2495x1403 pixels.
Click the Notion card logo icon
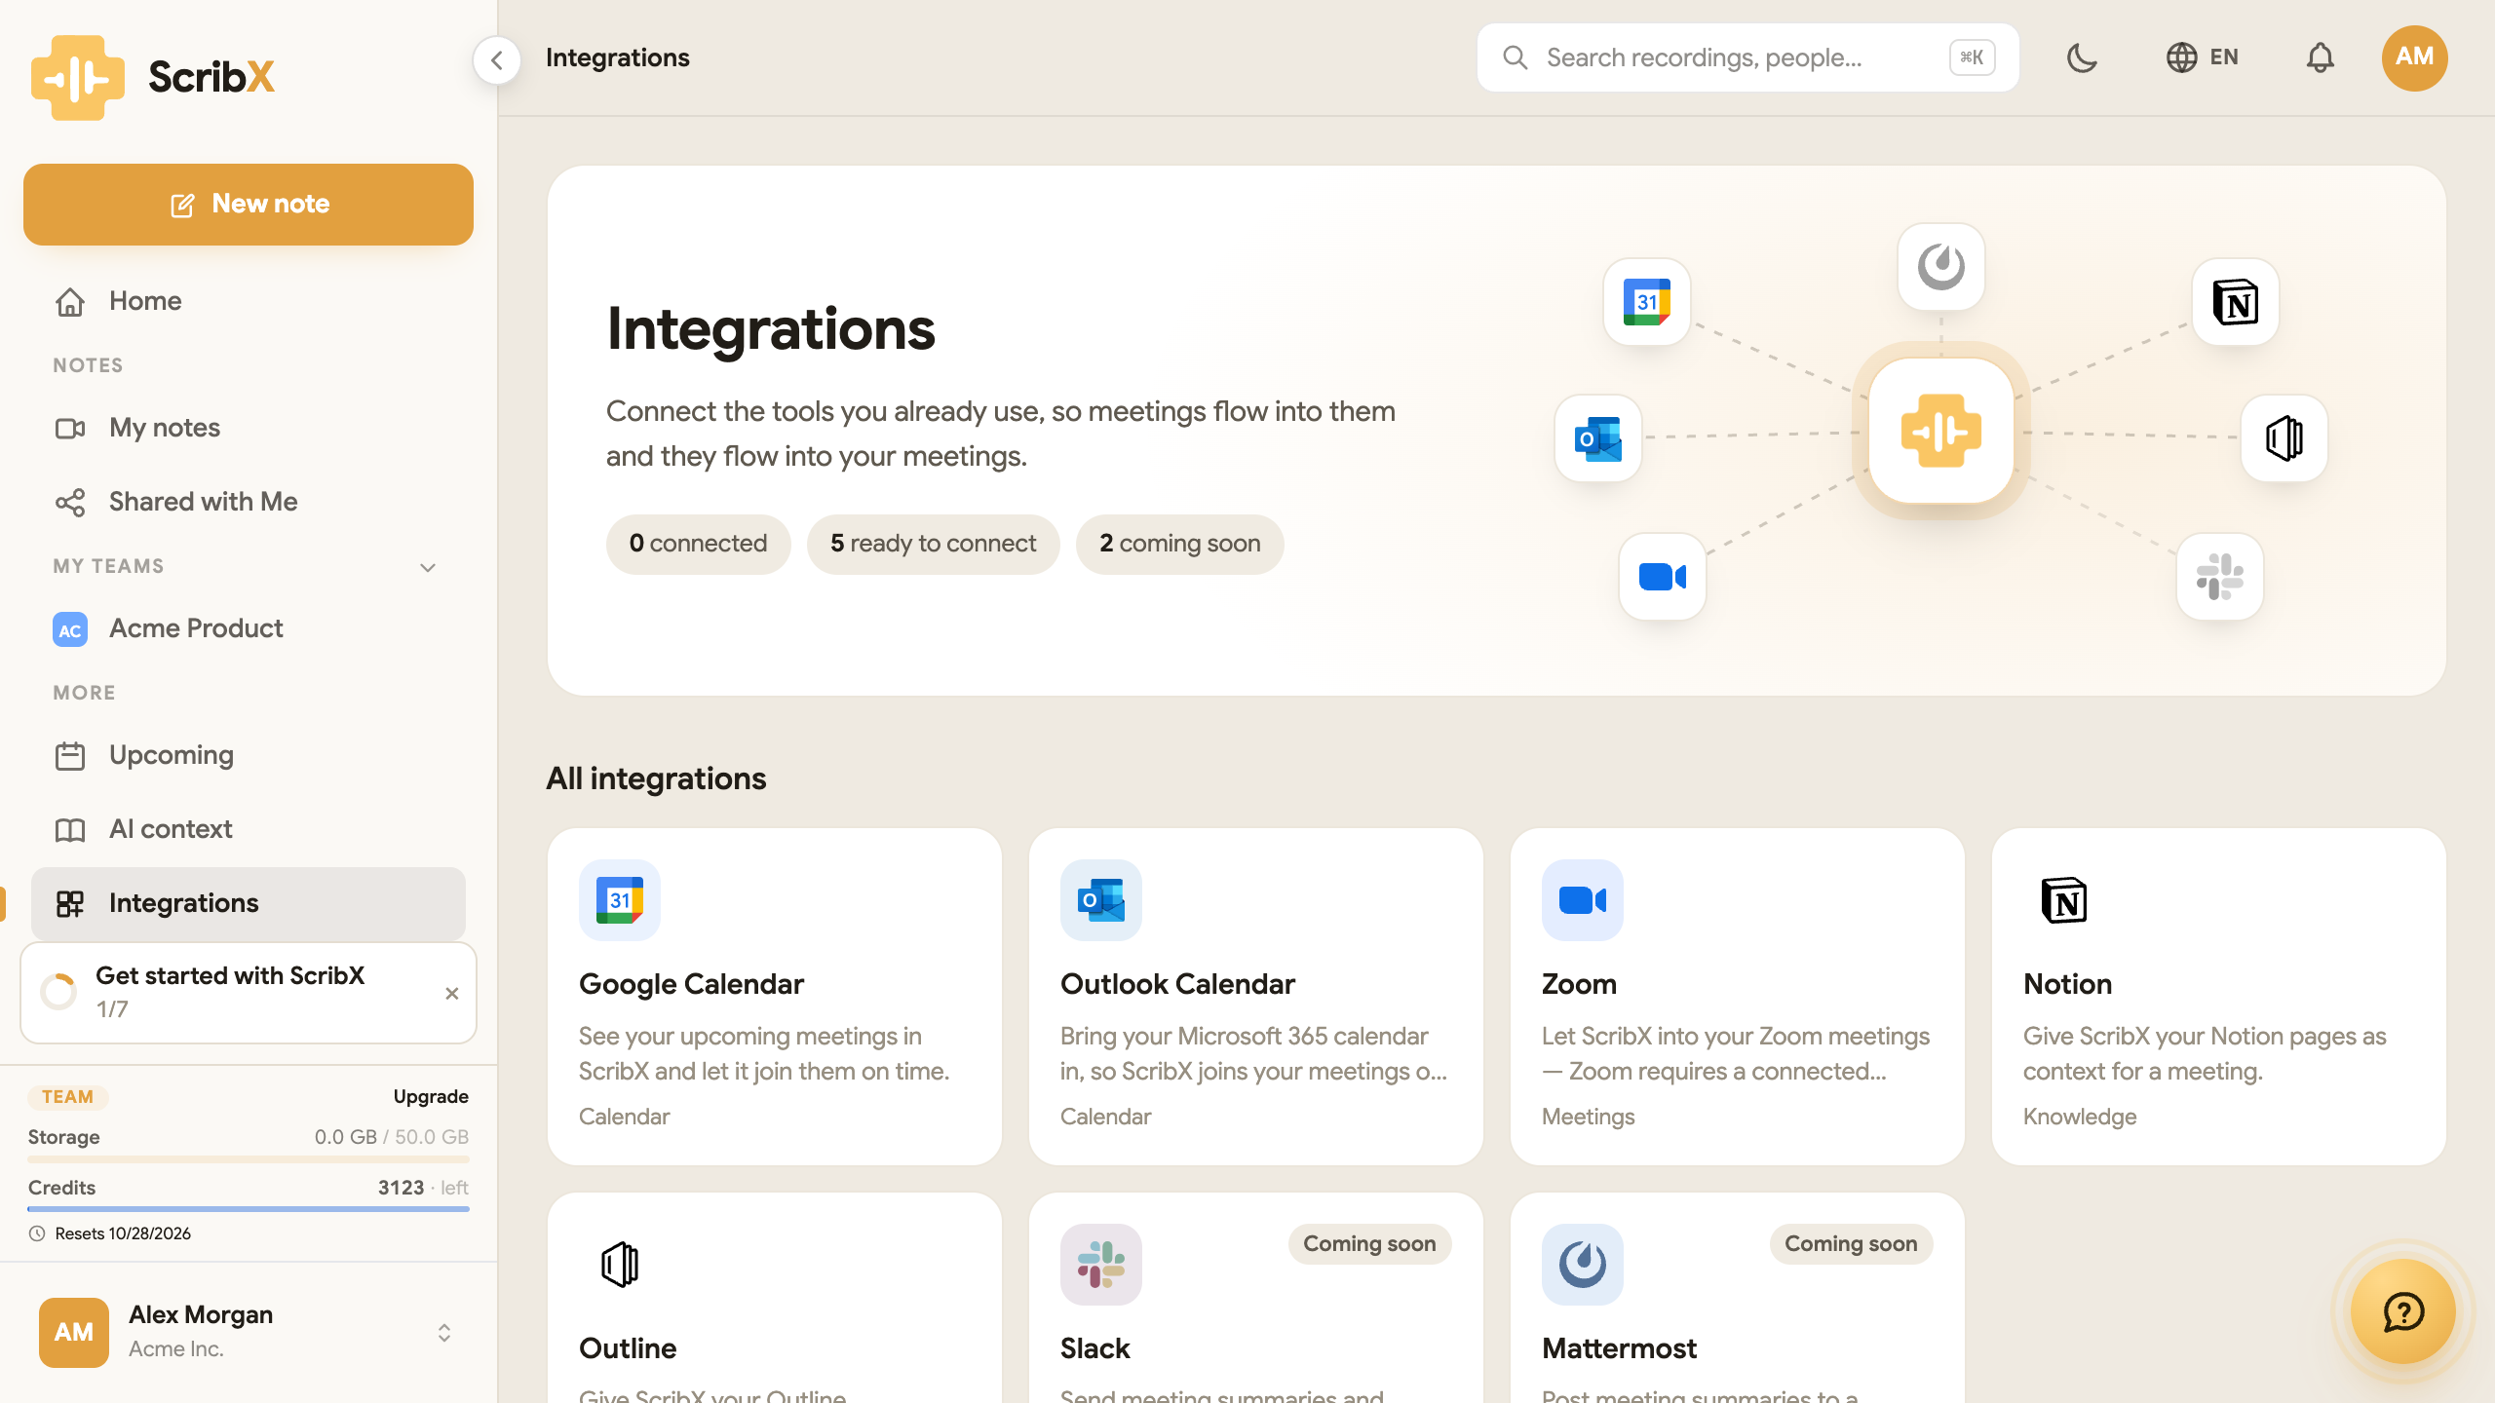[x=2063, y=900]
